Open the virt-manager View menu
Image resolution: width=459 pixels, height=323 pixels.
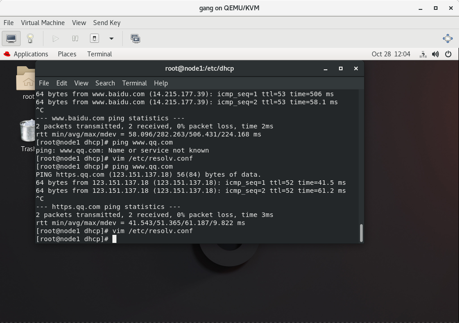coord(79,23)
